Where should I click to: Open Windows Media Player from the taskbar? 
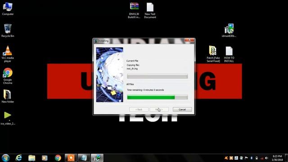45,158
